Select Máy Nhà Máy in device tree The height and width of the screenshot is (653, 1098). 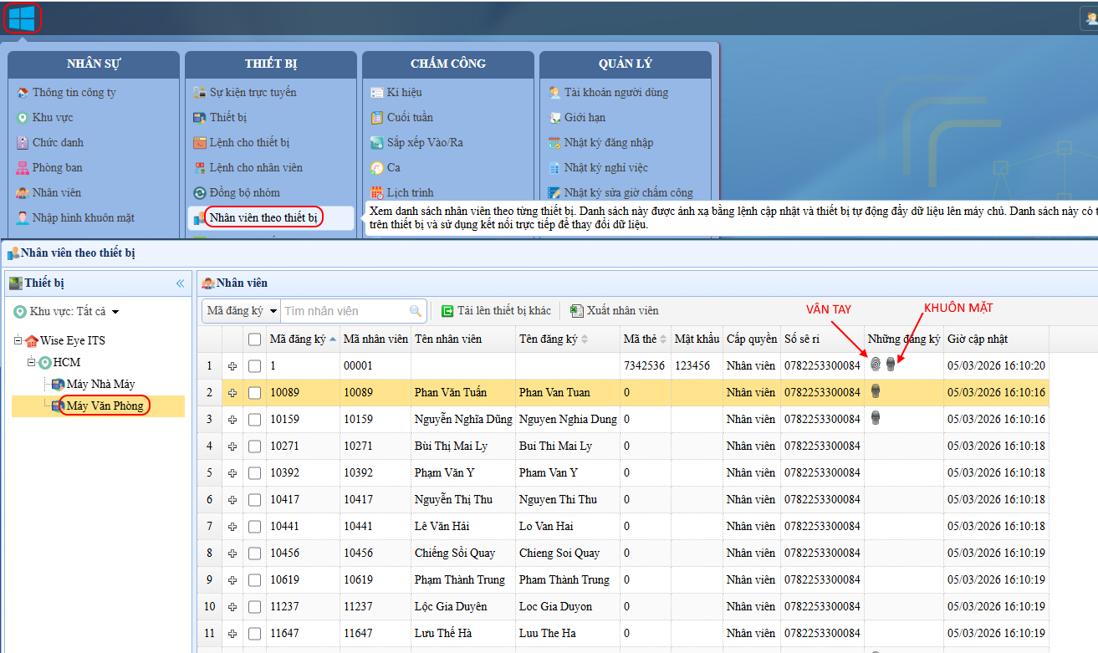pyautogui.click(x=100, y=384)
